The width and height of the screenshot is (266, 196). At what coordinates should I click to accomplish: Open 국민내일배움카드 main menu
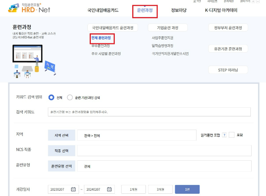click(103, 10)
